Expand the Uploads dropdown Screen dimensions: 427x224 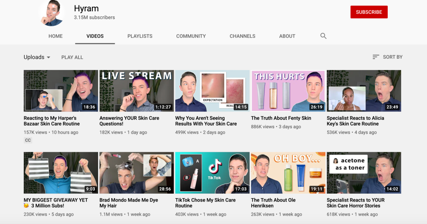click(37, 57)
